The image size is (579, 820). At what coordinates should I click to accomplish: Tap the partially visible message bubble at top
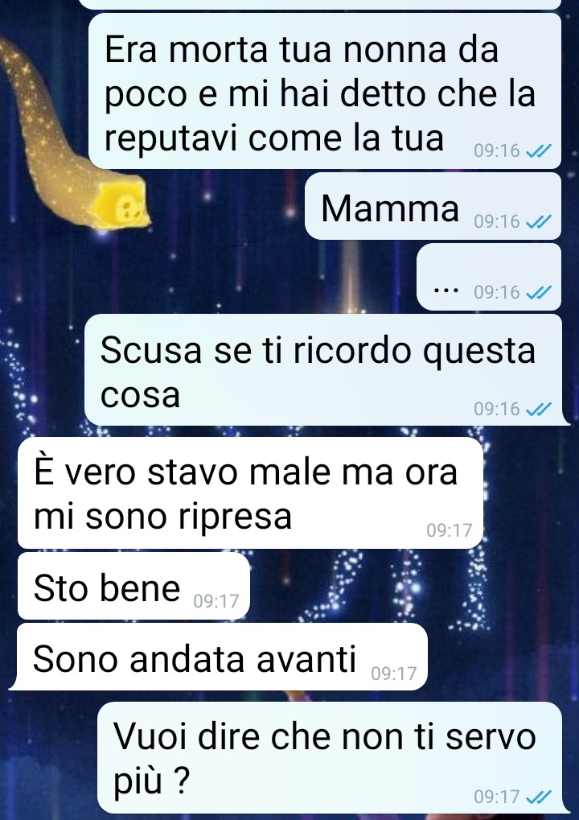(320, 4)
